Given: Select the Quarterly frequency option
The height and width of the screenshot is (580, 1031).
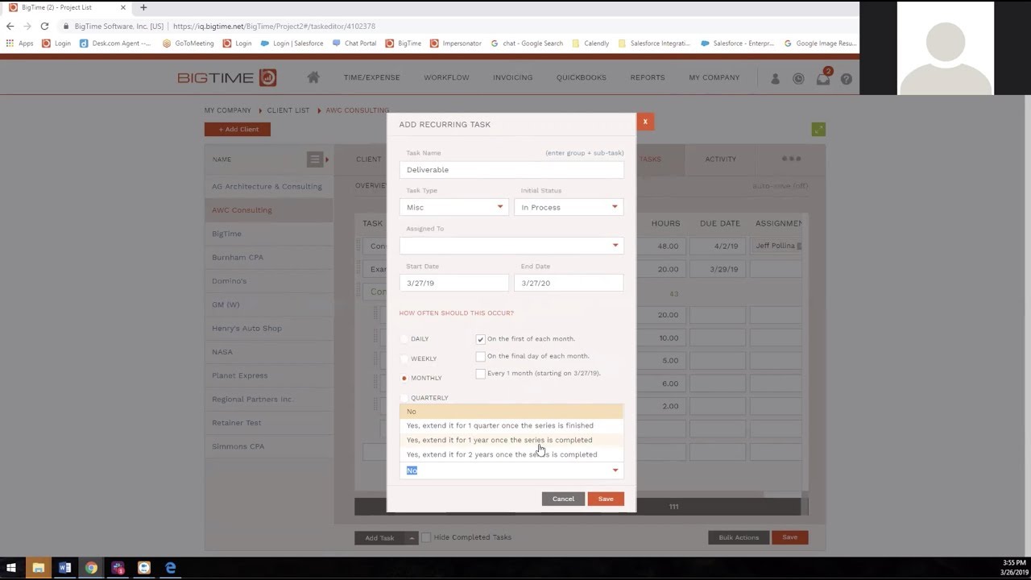Looking at the screenshot, I should tap(404, 398).
